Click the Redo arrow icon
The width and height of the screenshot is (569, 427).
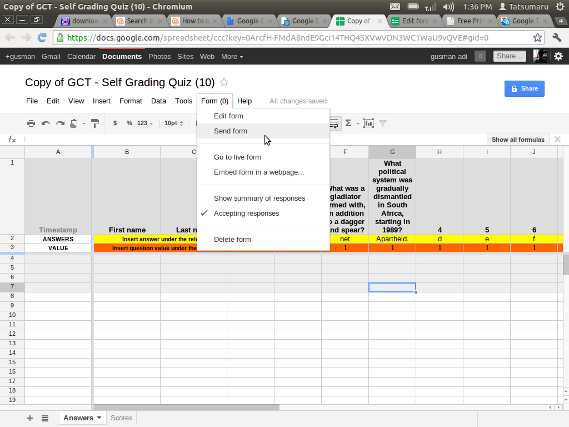click(x=60, y=123)
